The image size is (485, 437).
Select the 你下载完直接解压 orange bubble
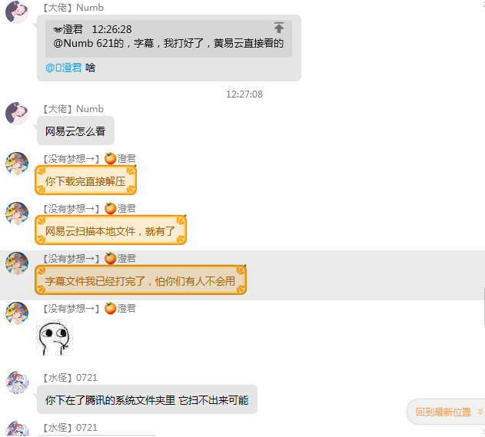[85, 180]
